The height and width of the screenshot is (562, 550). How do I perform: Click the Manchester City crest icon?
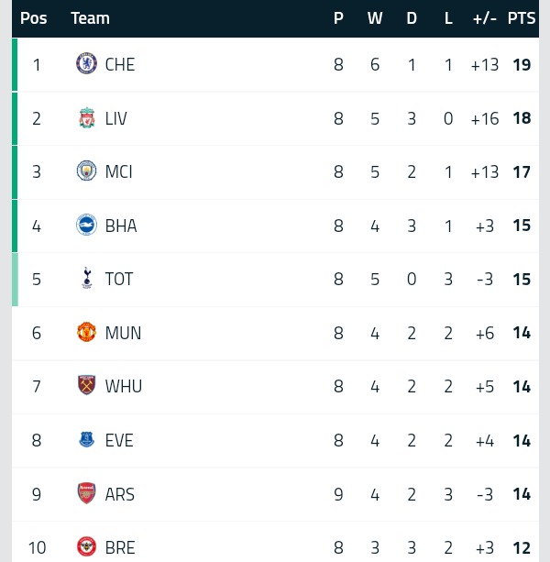tap(86, 171)
